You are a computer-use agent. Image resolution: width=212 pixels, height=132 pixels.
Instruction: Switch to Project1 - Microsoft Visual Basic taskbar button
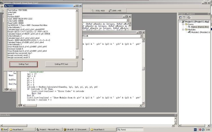[49, 129]
